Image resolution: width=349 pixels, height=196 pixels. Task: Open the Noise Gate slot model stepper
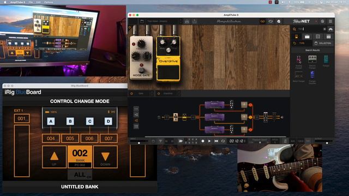pos(152,94)
